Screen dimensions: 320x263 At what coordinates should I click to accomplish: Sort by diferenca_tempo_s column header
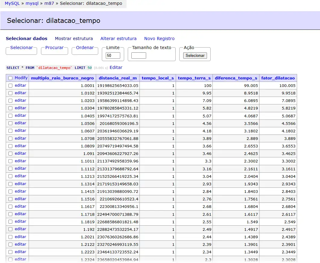pyautogui.click(x=236, y=78)
